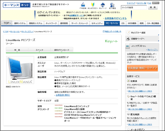Go to PC・モバイル breadcrumb link
Screen dimensions: 165x131
click(15, 32)
